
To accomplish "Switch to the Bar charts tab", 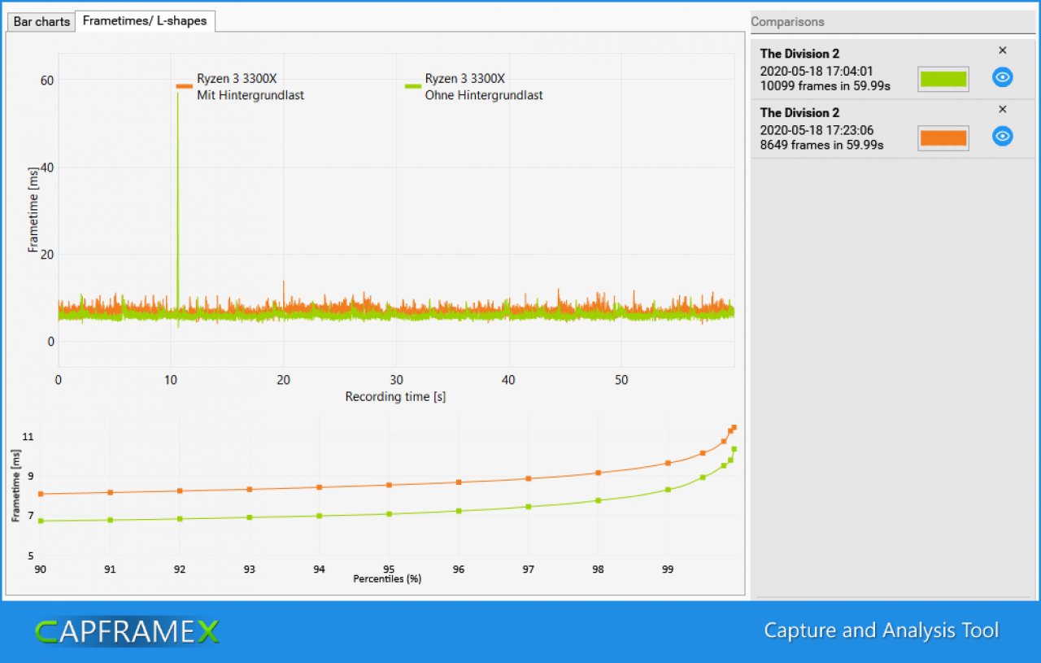I will (41, 22).
